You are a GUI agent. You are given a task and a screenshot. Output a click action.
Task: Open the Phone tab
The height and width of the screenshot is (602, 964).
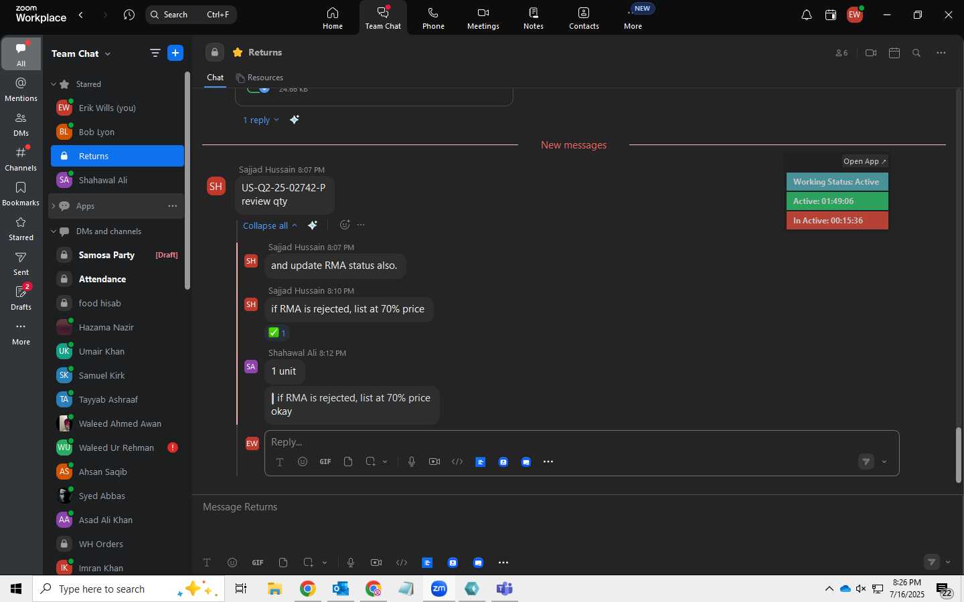[433, 18]
